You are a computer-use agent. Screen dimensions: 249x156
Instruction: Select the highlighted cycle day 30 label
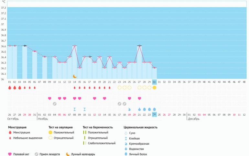(x=154, y=82)
